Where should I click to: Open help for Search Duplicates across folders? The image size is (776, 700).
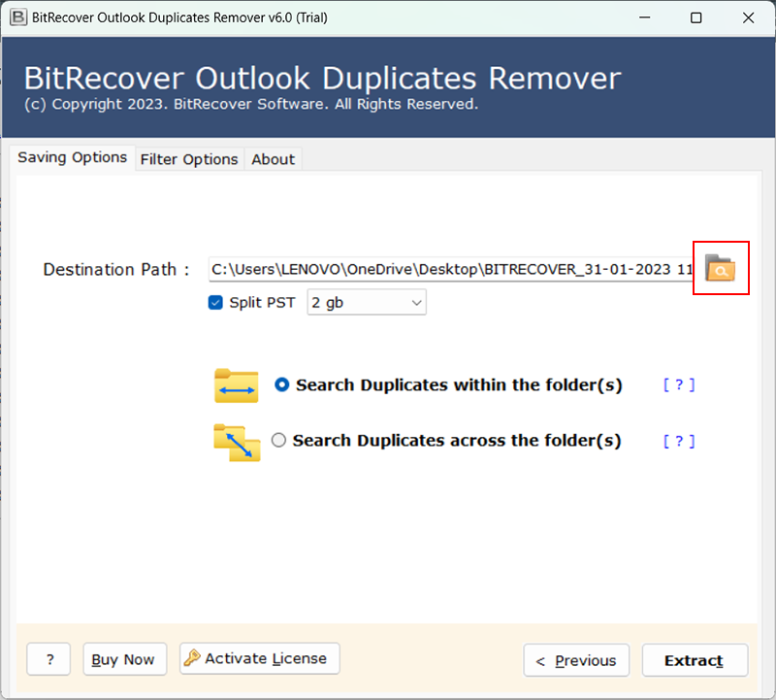tap(679, 441)
